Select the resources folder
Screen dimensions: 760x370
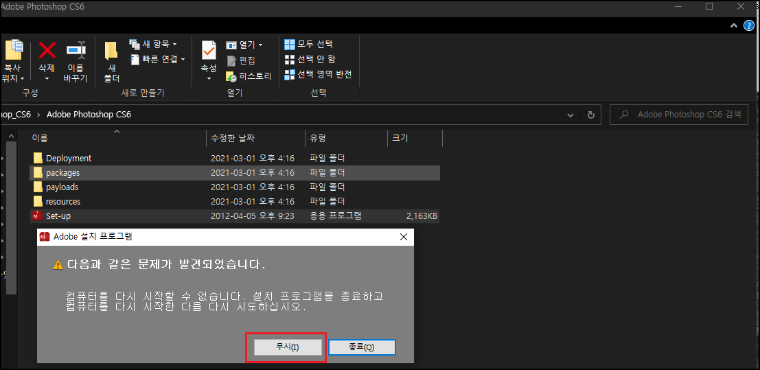coord(235,201)
